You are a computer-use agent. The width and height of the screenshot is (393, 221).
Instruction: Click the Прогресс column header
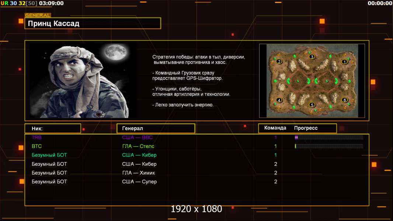pyautogui.click(x=306, y=128)
